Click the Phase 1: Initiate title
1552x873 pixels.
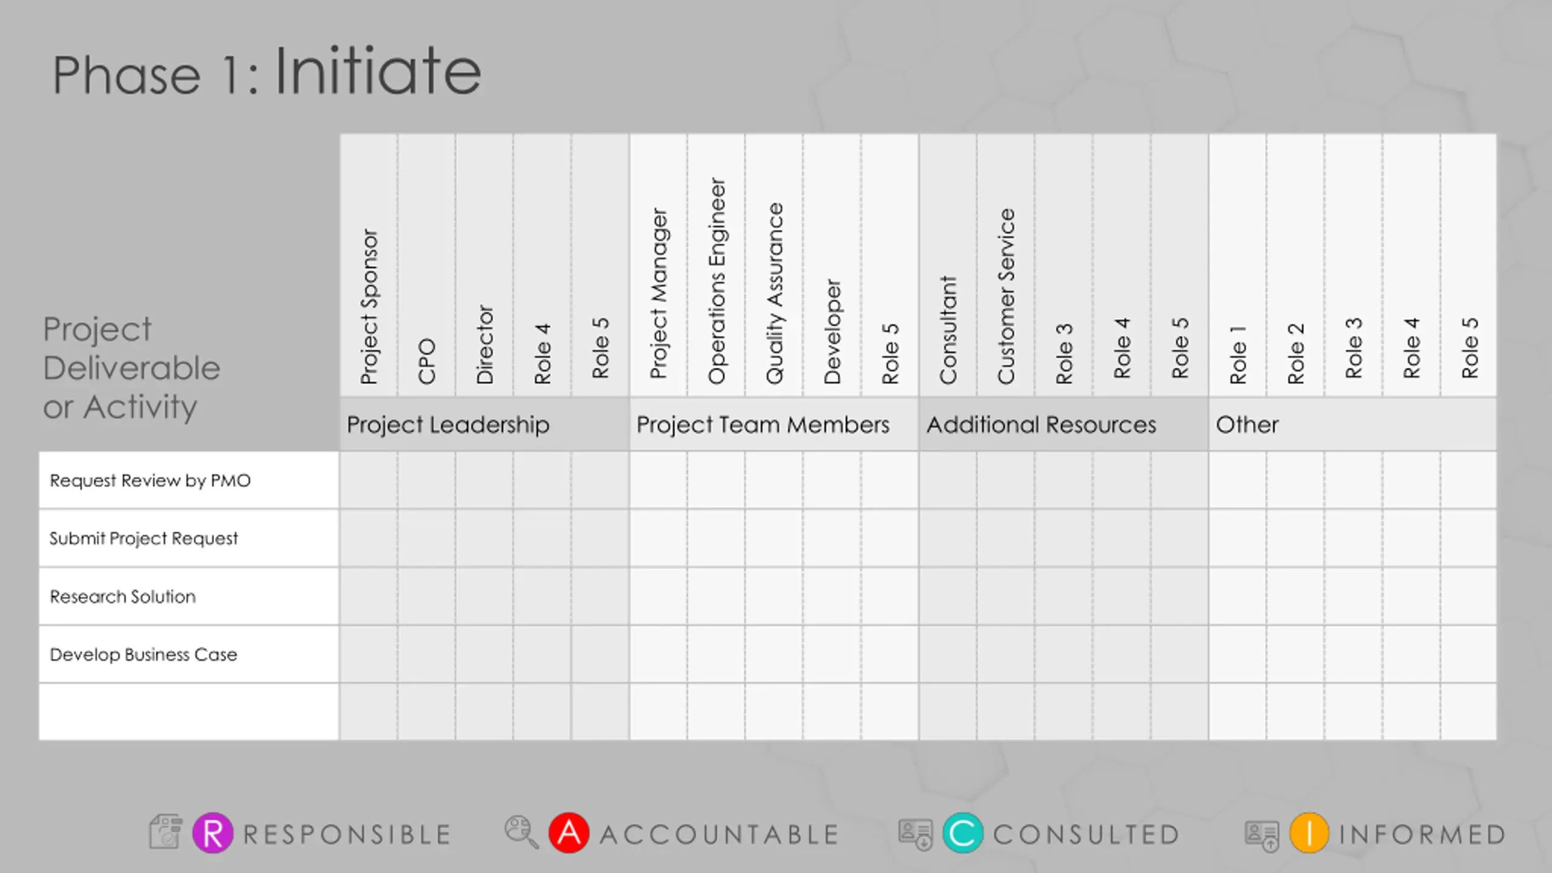pyautogui.click(x=267, y=73)
